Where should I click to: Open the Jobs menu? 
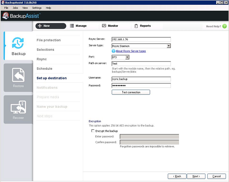(15, 8)
